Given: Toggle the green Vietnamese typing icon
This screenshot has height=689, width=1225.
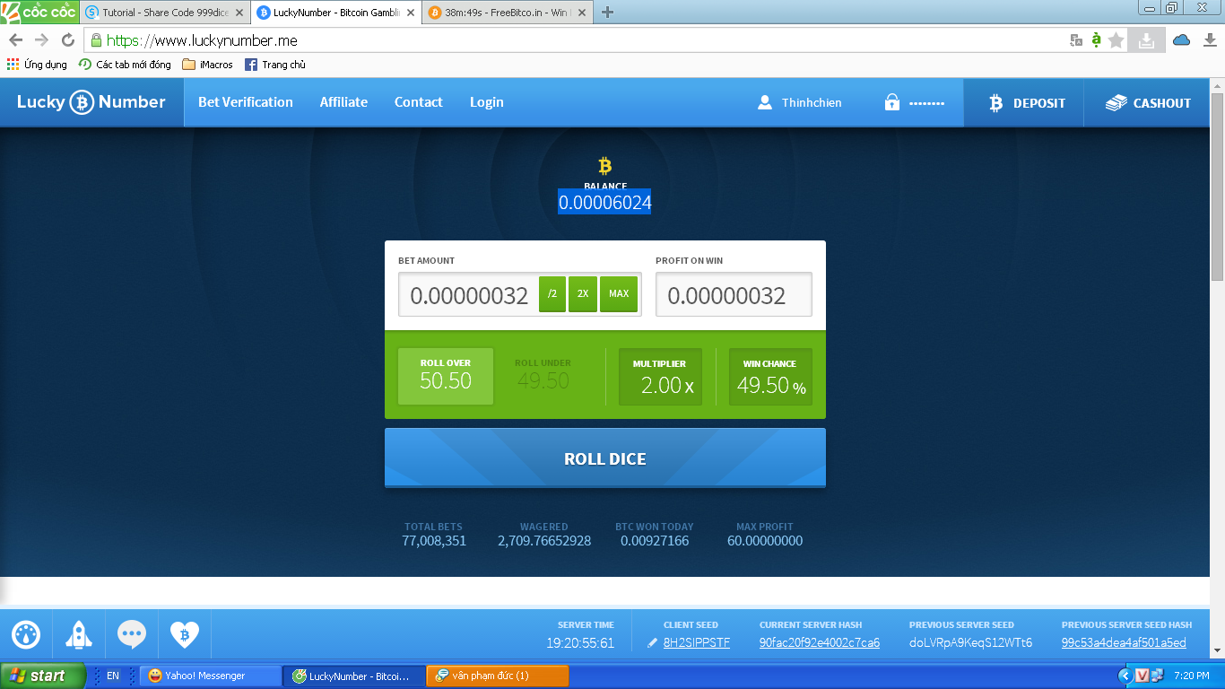Looking at the screenshot, I should [1096, 39].
